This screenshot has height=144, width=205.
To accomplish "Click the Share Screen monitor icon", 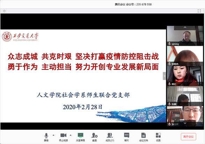I will click(80, 135).
